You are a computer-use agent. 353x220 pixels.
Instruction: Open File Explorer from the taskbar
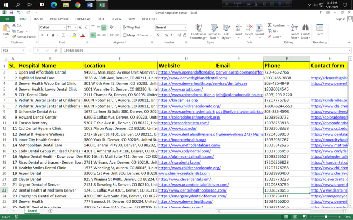click(66, 5)
